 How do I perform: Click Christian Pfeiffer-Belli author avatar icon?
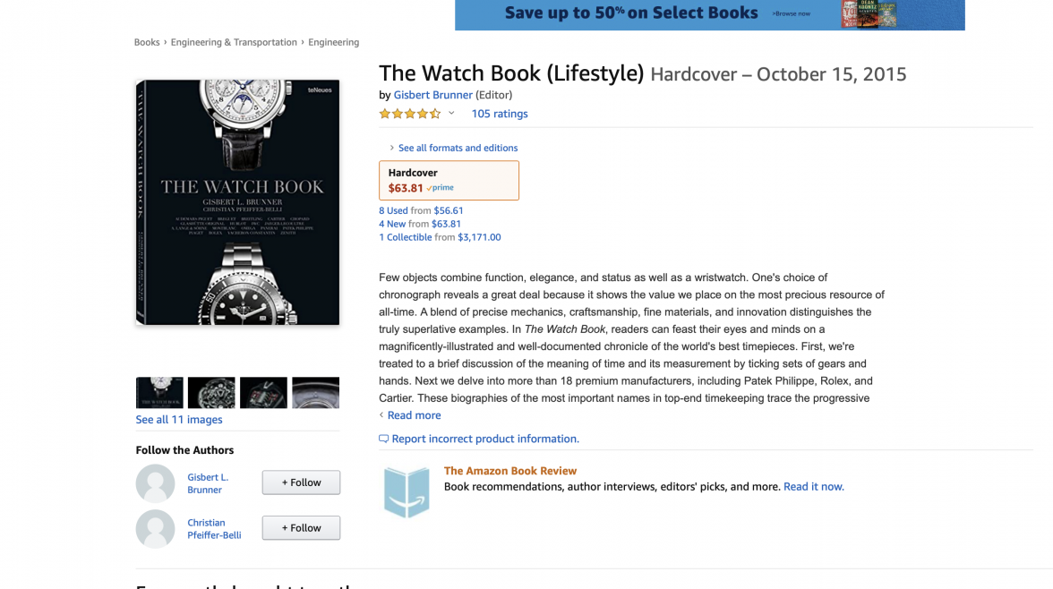(x=155, y=529)
